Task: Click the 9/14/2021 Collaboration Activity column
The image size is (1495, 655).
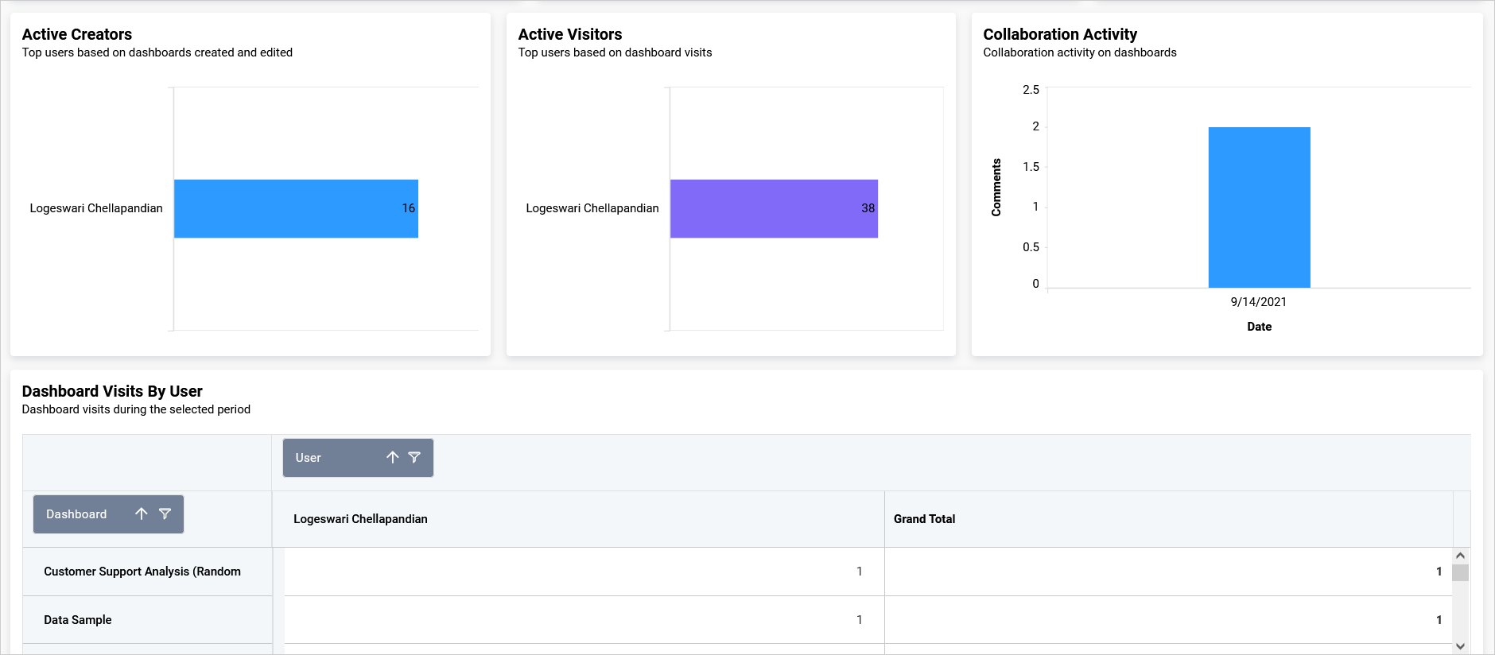Action: pos(1259,207)
